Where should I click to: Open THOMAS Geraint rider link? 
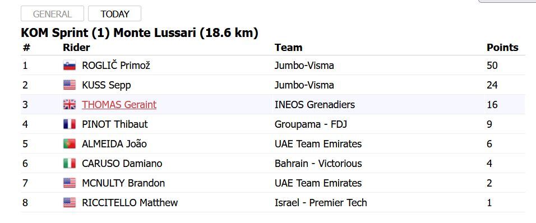click(x=119, y=105)
